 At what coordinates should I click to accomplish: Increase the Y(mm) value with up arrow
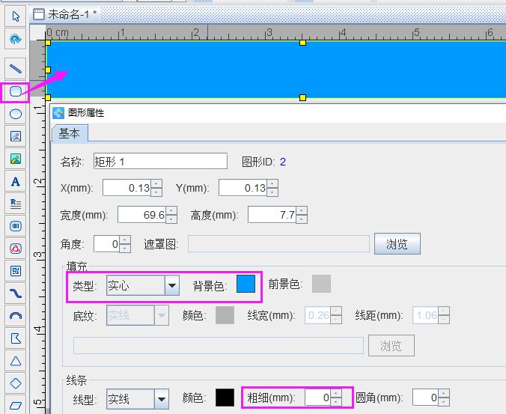(x=272, y=184)
